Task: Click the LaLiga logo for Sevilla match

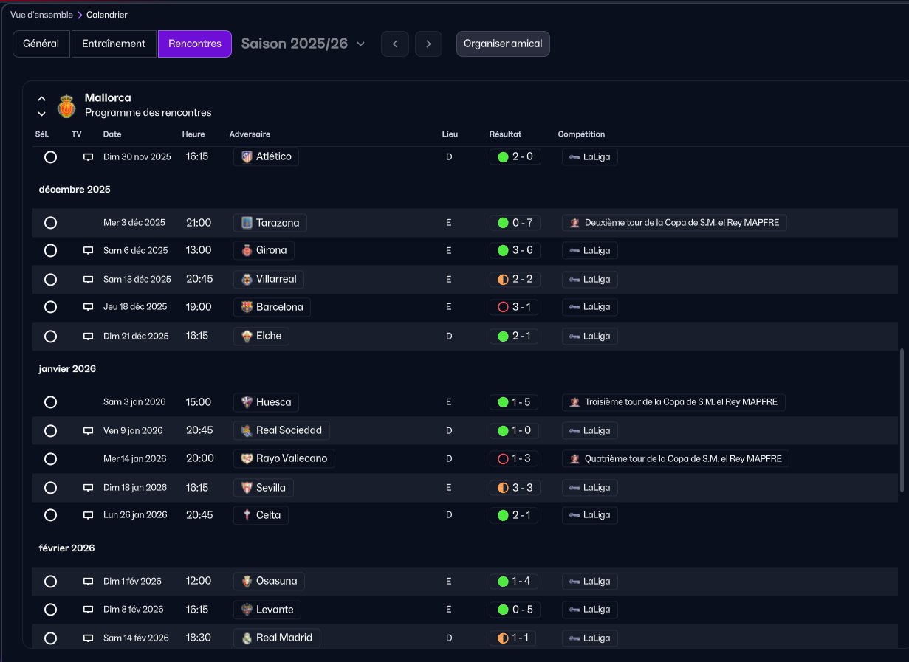Action: point(574,488)
